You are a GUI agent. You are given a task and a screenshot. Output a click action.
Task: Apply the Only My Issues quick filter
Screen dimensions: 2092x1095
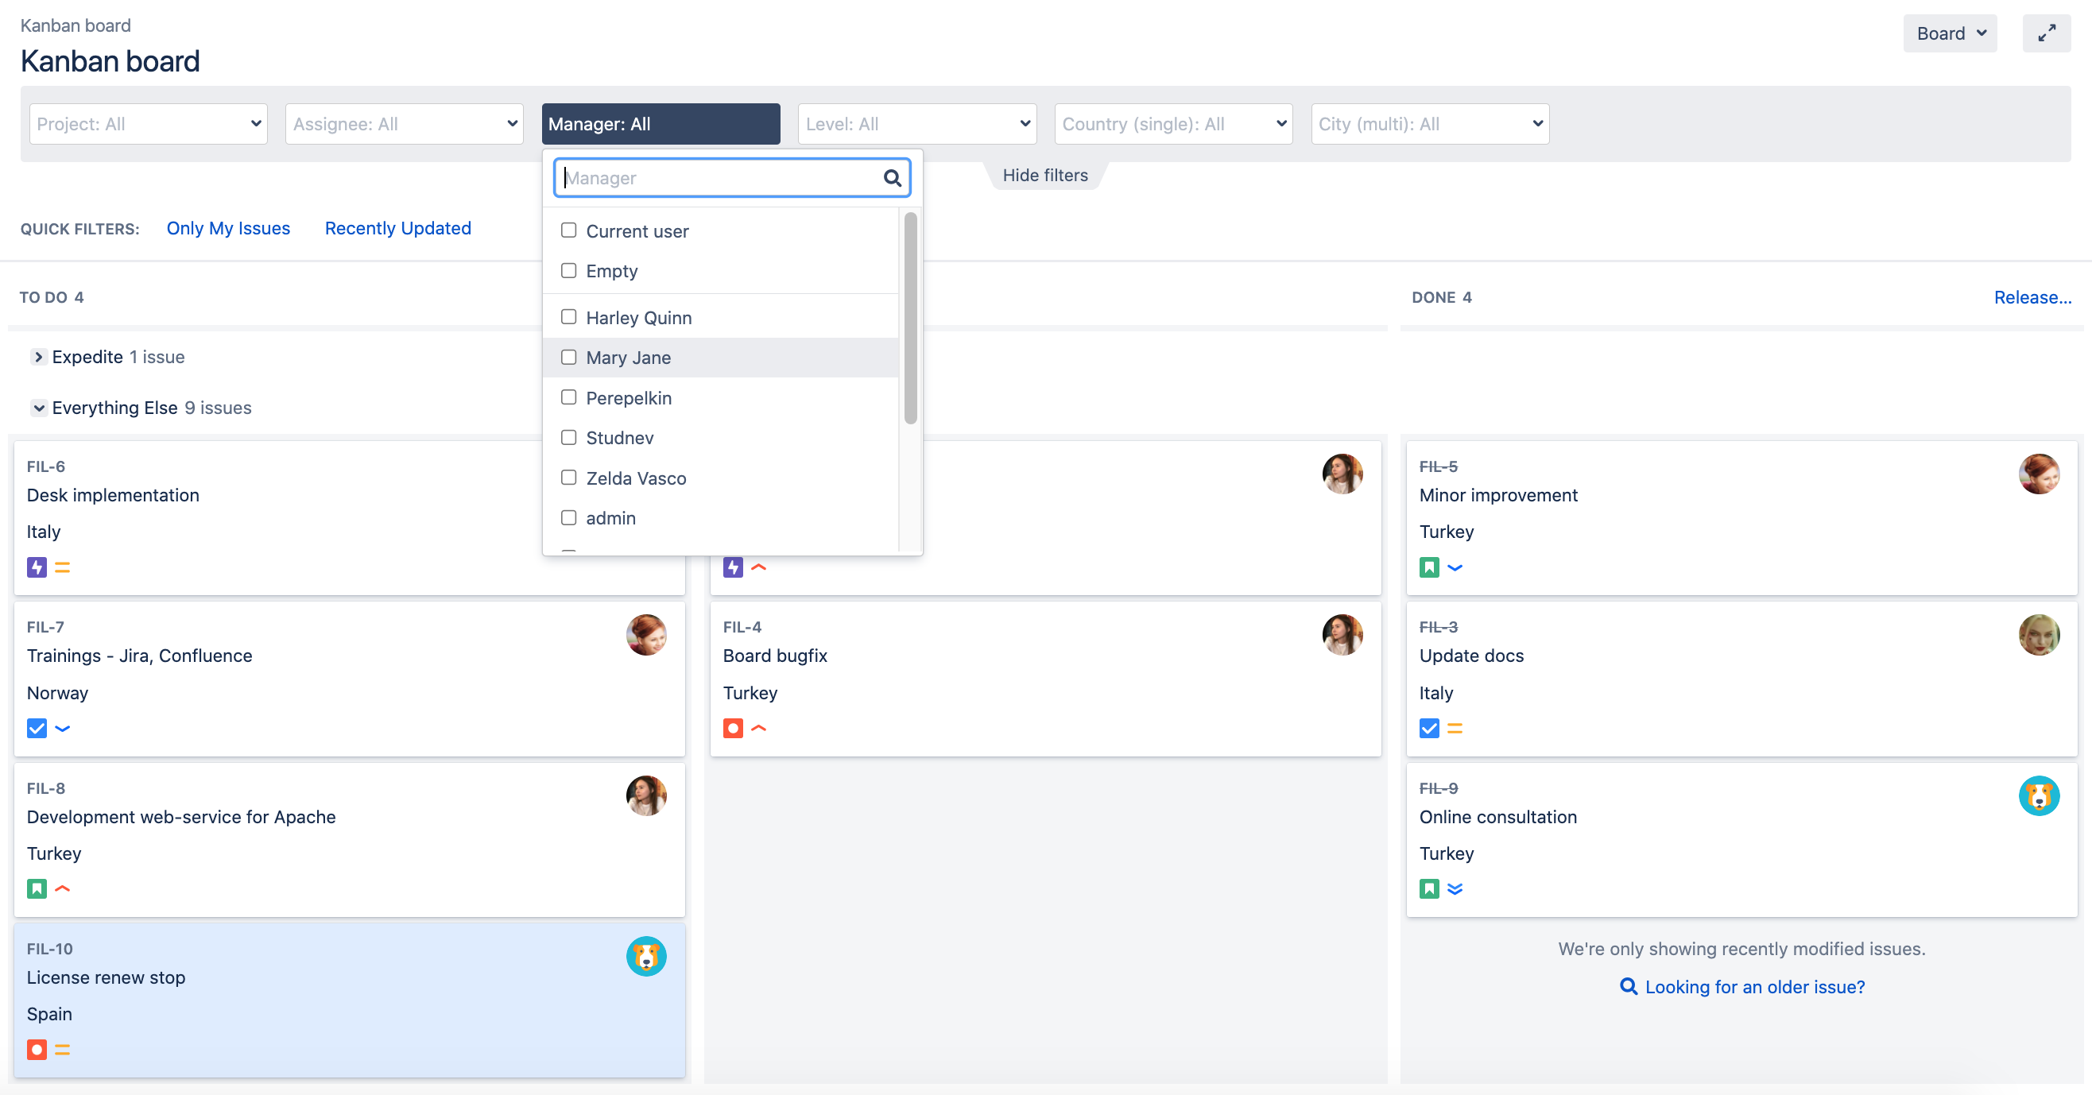[x=228, y=228]
